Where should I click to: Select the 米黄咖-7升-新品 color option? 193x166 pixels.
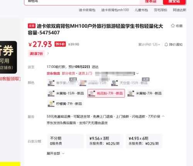145,93
